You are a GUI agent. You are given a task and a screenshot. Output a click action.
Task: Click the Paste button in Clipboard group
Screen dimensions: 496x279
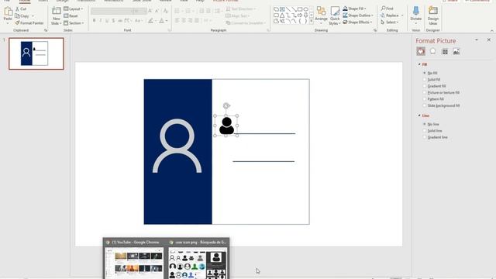[x=8, y=15]
